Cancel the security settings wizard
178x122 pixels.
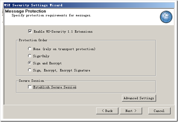coord(159,111)
